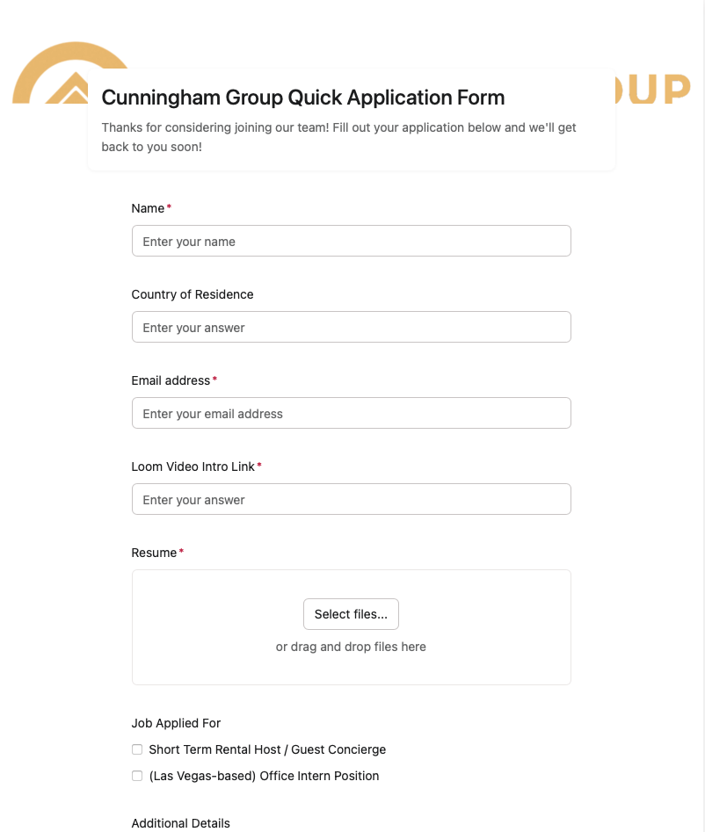Viewport: 705px width, 832px height.
Task: Click the Job Applied For heading
Action: pos(176,723)
